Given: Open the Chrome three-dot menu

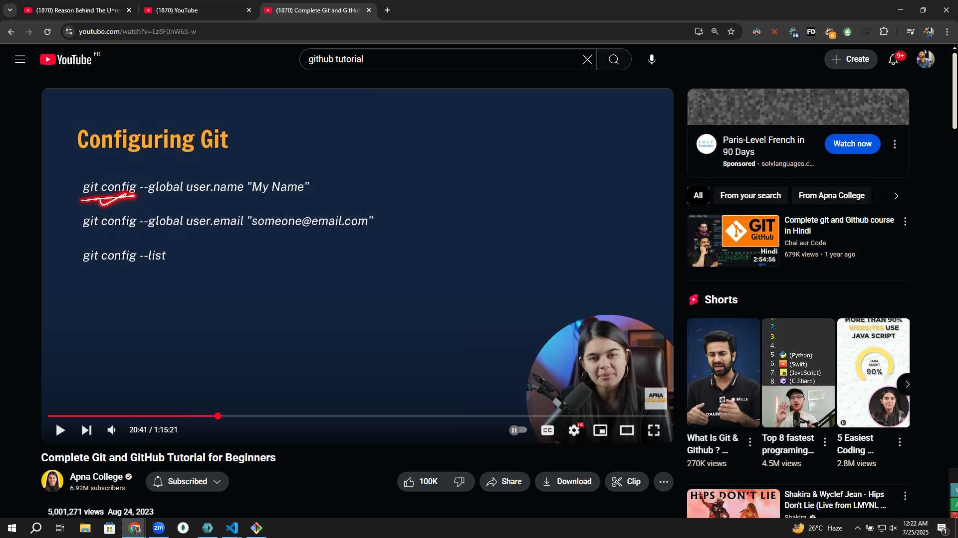Looking at the screenshot, I should (x=947, y=31).
